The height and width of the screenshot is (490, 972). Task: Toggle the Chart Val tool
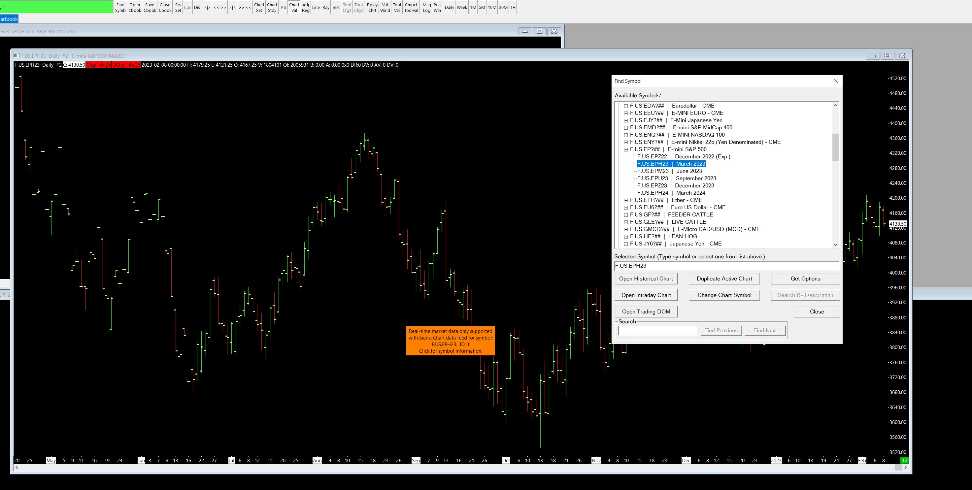tap(294, 8)
